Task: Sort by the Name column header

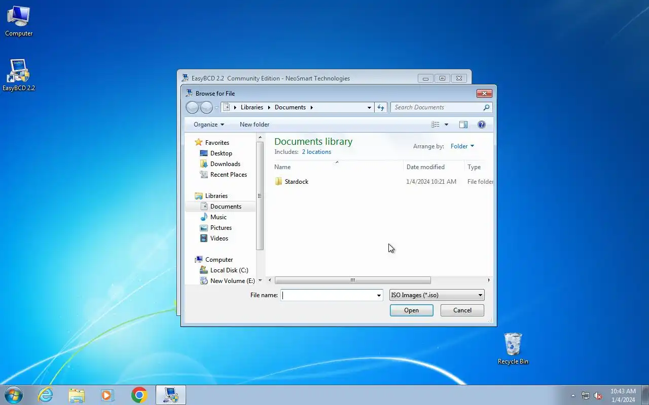Action: pyautogui.click(x=338, y=167)
